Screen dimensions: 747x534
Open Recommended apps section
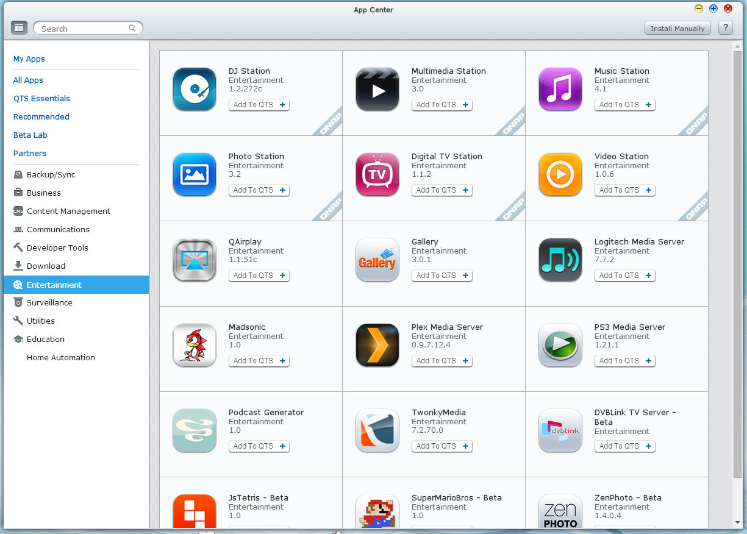(41, 116)
